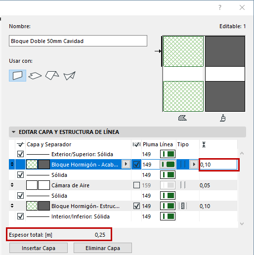Click thickness value 0,05 of Cámara de Aire
The height and width of the screenshot is (255, 254).
(205, 185)
